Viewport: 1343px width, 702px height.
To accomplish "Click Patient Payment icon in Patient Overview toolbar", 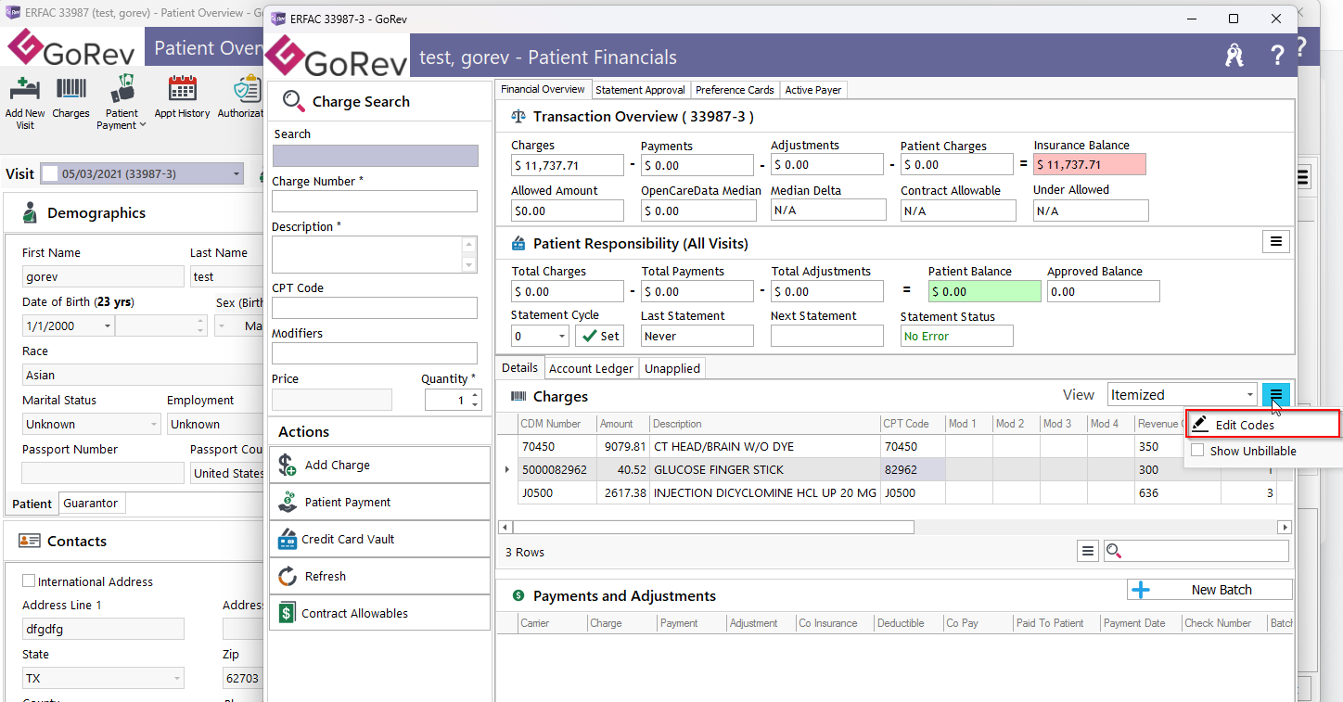I will [x=122, y=90].
